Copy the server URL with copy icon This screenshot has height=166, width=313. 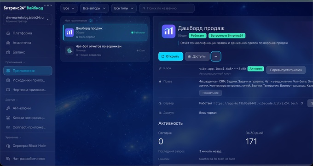(302, 103)
